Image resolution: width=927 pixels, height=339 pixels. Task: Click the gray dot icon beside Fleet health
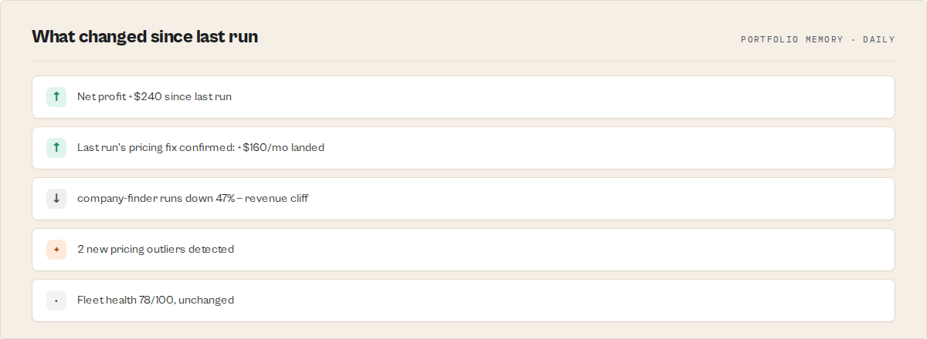pyautogui.click(x=56, y=300)
